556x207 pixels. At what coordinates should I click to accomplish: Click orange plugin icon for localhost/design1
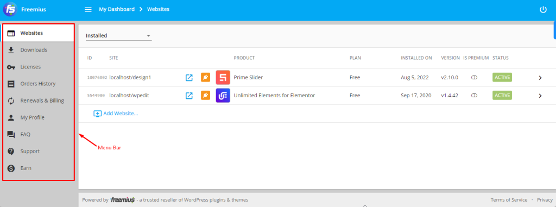(x=206, y=77)
